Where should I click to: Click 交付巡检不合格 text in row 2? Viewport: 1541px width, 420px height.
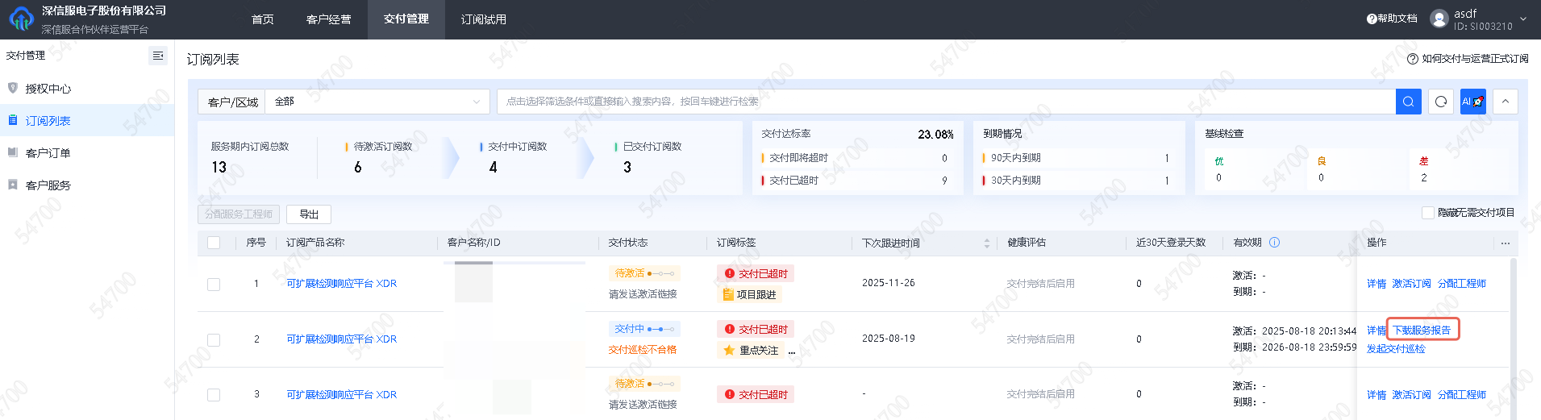[643, 350]
